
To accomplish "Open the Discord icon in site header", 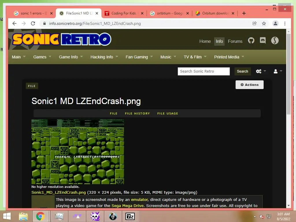I will point(262,40).
